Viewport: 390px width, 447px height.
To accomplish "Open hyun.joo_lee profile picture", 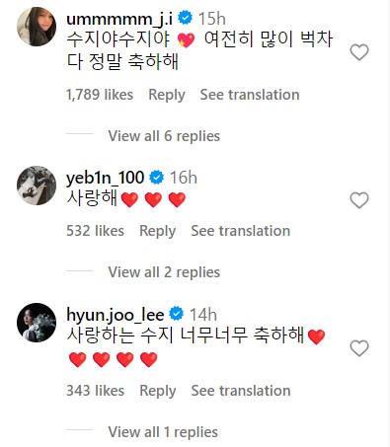I will click(x=37, y=323).
